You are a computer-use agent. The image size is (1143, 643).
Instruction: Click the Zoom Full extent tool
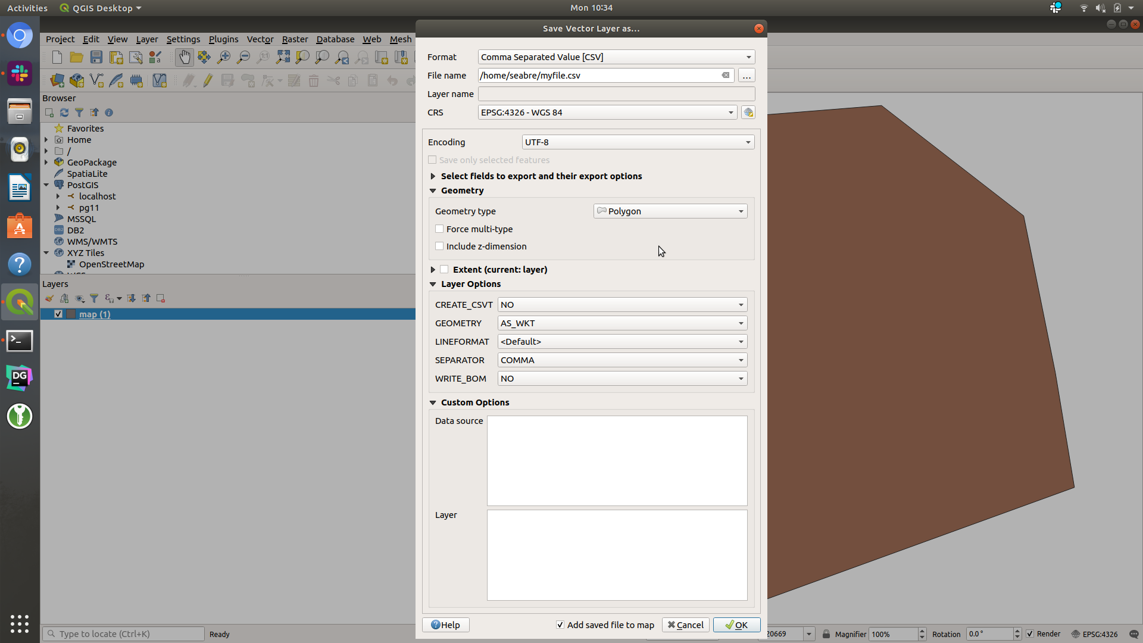pyautogui.click(x=283, y=57)
